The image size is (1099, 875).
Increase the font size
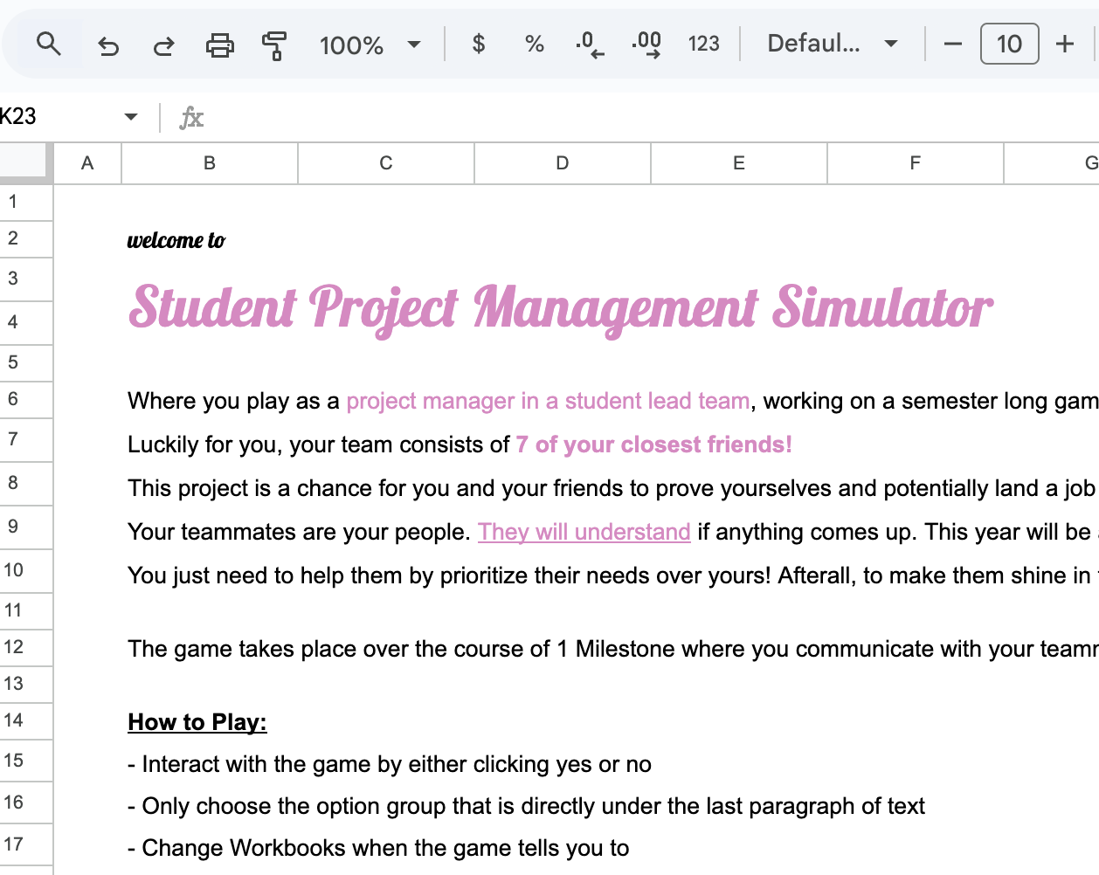[x=1065, y=43]
